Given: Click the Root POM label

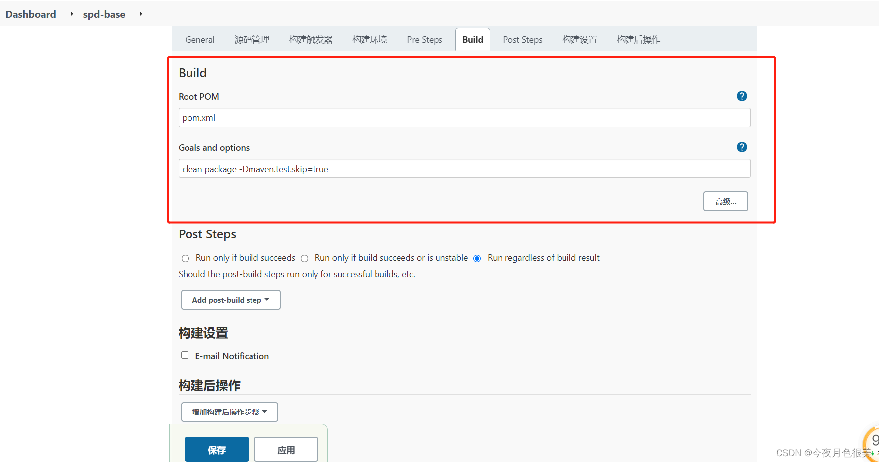Looking at the screenshot, I should [x=199, y=97].
